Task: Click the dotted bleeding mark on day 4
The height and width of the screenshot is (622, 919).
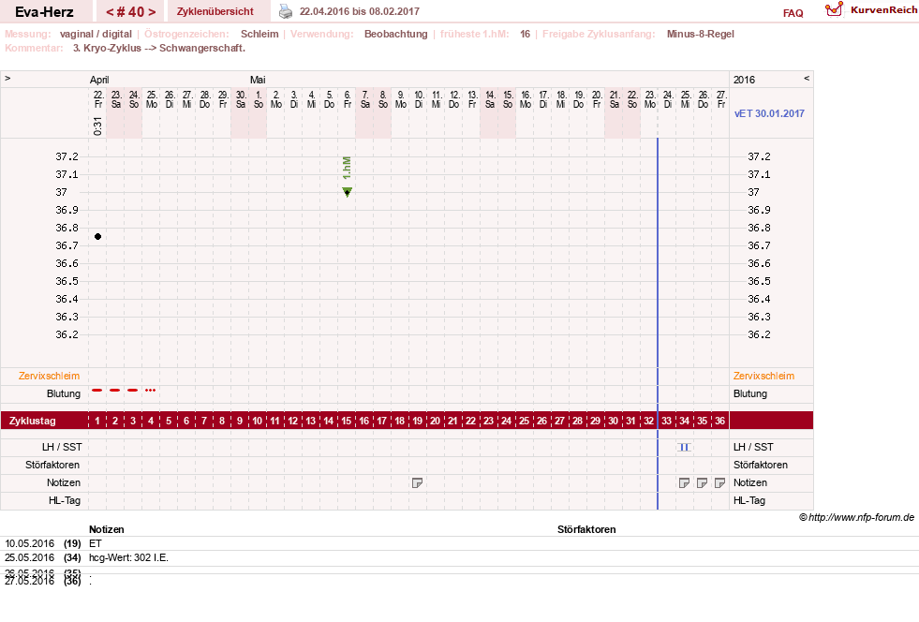Action: [151, 390]
